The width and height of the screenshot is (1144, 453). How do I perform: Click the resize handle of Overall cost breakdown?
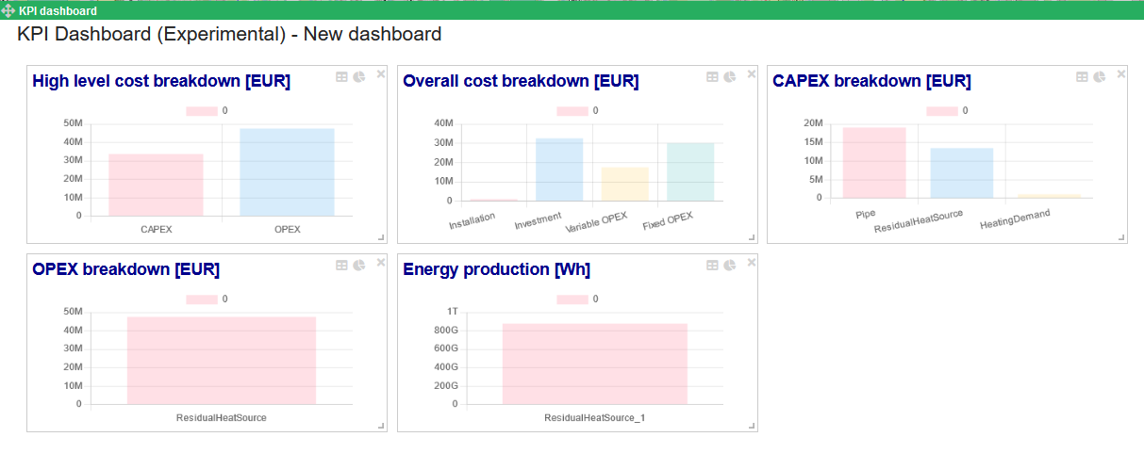point(752,237)
